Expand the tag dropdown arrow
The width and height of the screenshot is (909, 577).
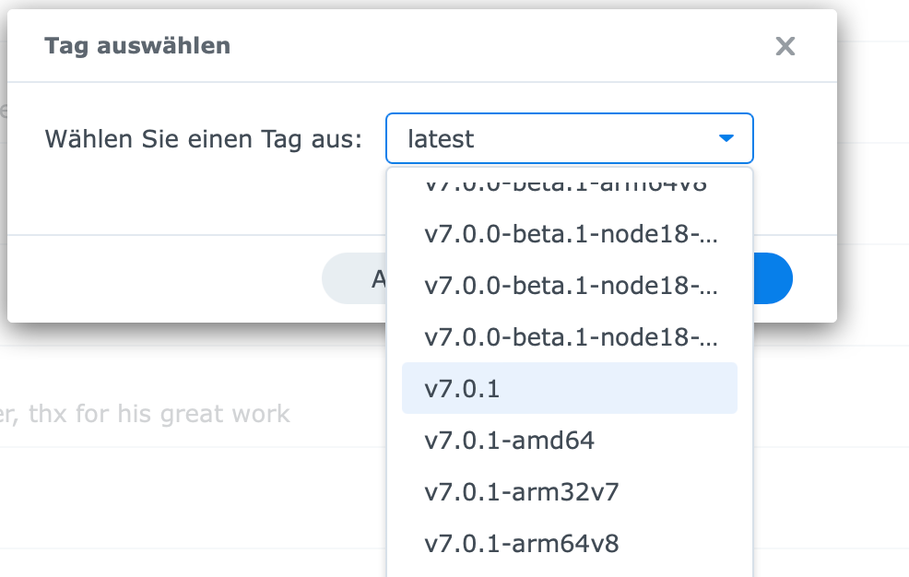pyautogui.click(x=726, y=138)
